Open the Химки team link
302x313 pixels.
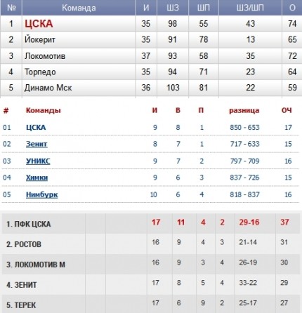[37, 178]
